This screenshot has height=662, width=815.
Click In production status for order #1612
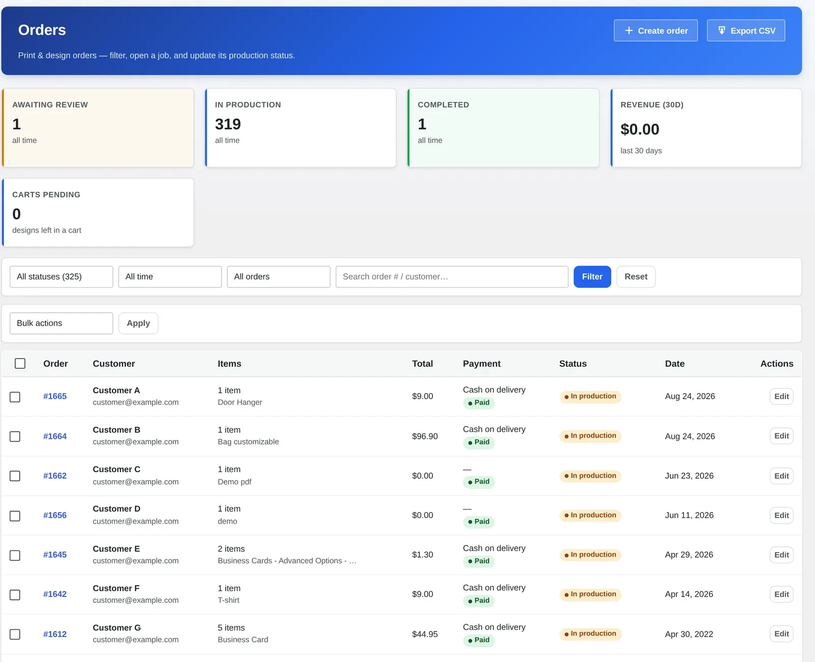pyautogui.click(x=590, y=633)
